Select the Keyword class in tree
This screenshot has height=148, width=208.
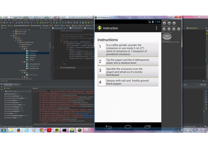point(32,58)
